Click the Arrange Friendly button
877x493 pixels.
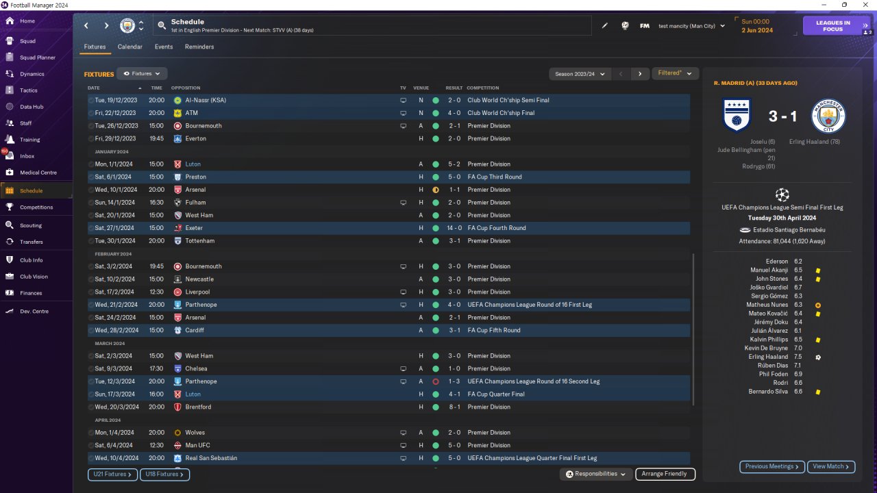tap(665, 474)
